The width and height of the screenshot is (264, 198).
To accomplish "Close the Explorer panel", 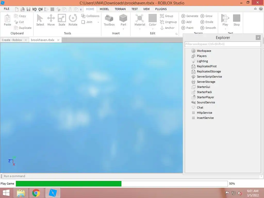I will click(258, 38).
